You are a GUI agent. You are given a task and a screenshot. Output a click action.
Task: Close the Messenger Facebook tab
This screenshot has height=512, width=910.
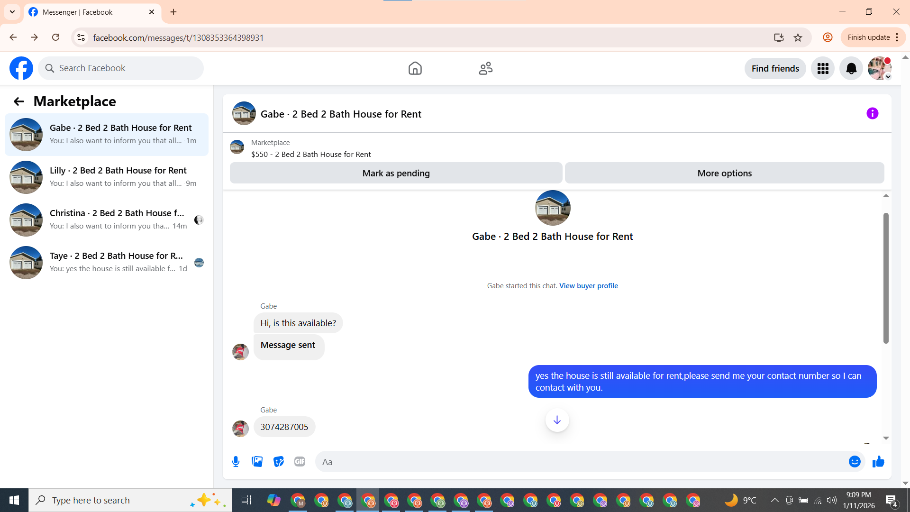click(152, 12)
